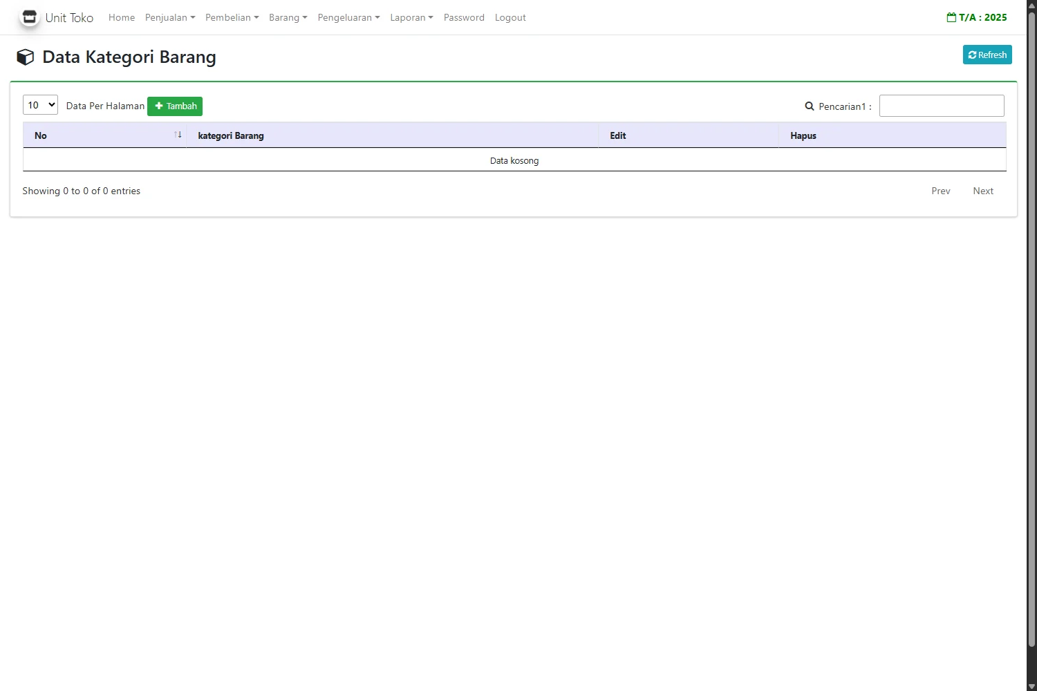Image resolution: width=1037 pixels, height=691 pixels.
Task: Open the rows-per-page dropdown showing 10
Action: point(40,105)
